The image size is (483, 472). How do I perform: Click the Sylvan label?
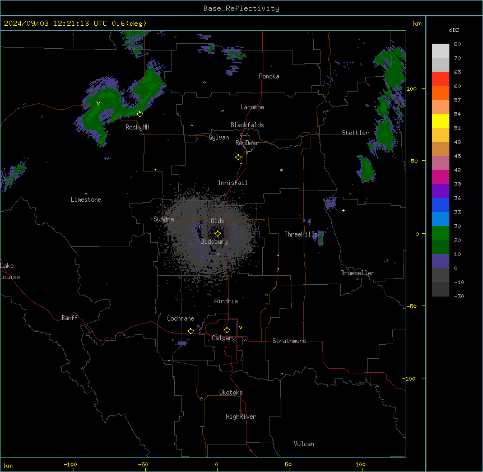tap(219, 137)
